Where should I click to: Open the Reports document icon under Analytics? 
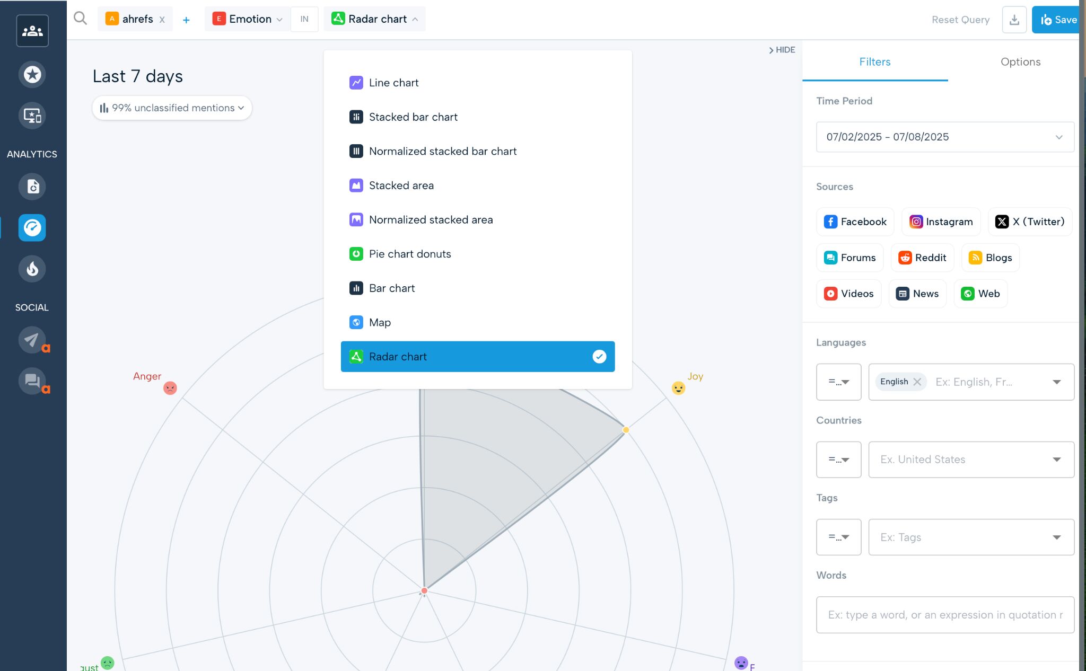pos(32,187)
